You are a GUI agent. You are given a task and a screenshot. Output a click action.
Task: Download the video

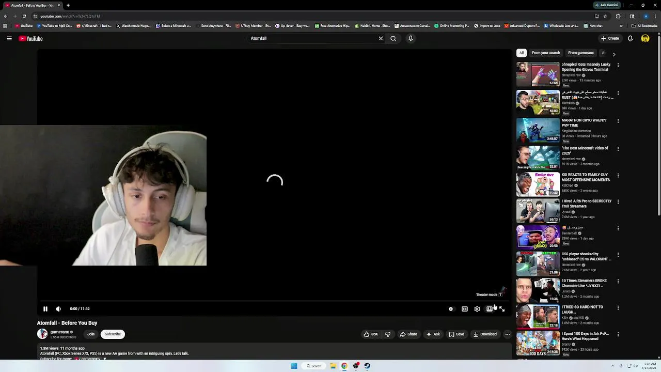click(485, 334)
